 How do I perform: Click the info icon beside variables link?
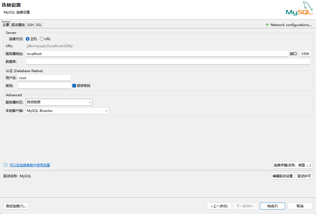click(x=6, y=165)
